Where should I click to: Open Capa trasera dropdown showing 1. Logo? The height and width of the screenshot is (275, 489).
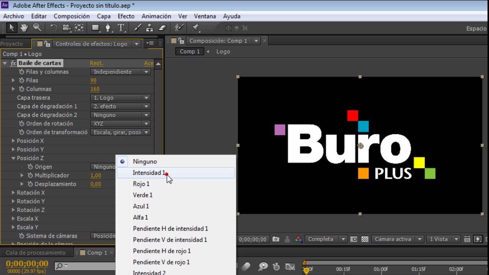coord(121,98)
